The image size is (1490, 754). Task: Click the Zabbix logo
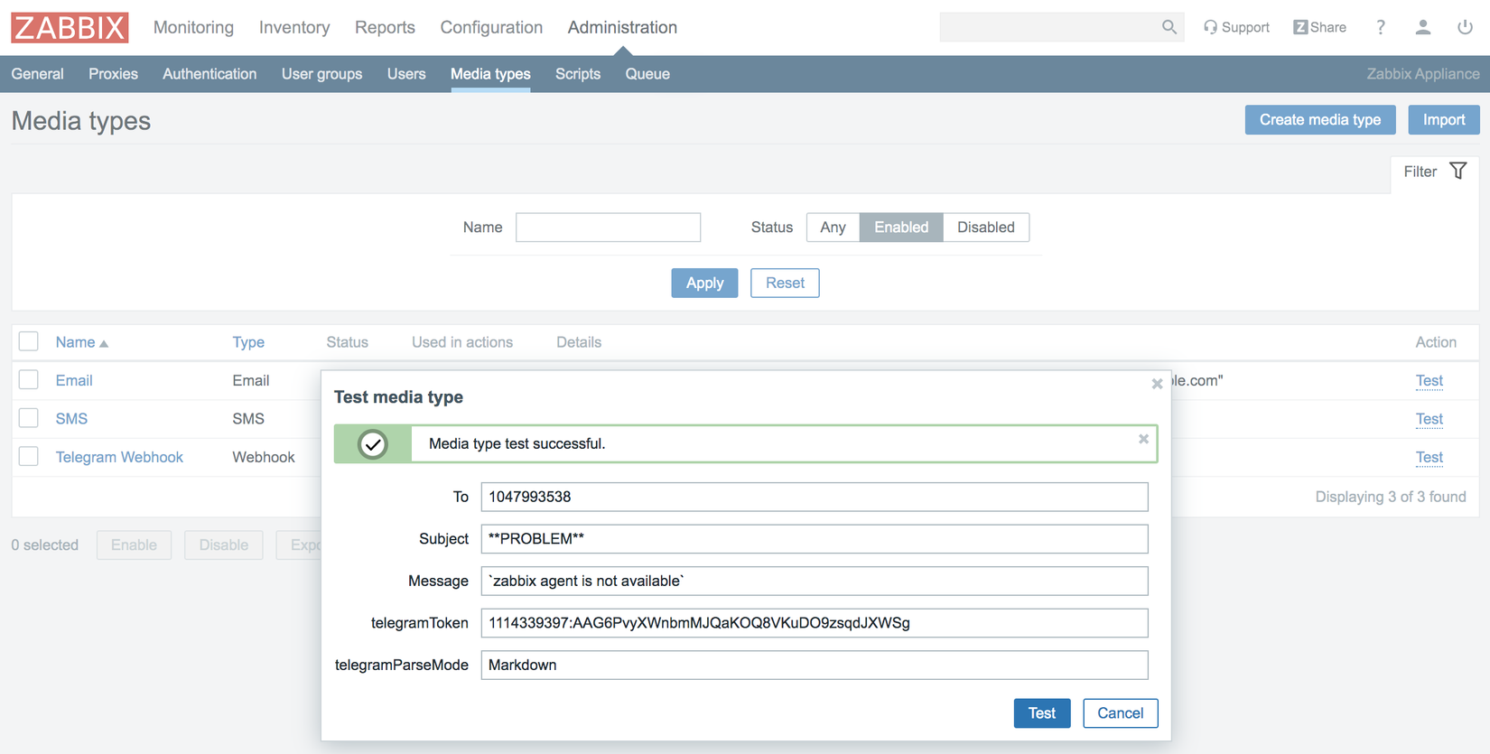[x=70, y=27]
